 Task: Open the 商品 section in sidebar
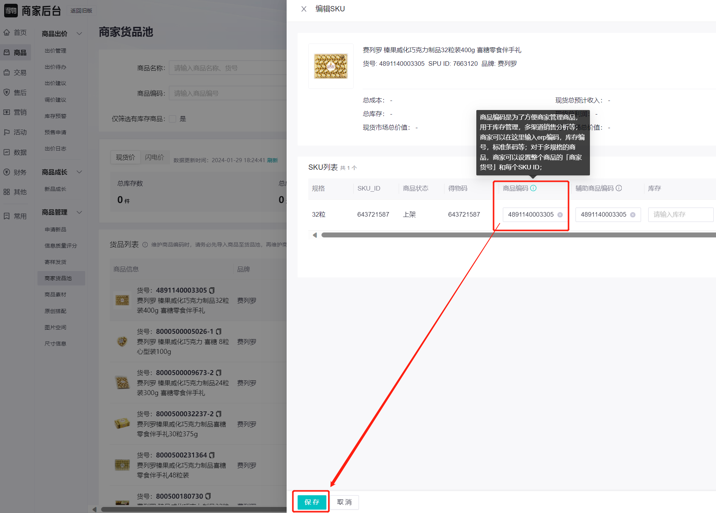point(16,53)
